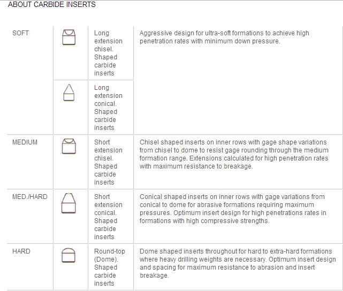The width and height of the screenshot is (343, 291).
Task: Click the long extension conical insert icon
Action: click(69, 93)
